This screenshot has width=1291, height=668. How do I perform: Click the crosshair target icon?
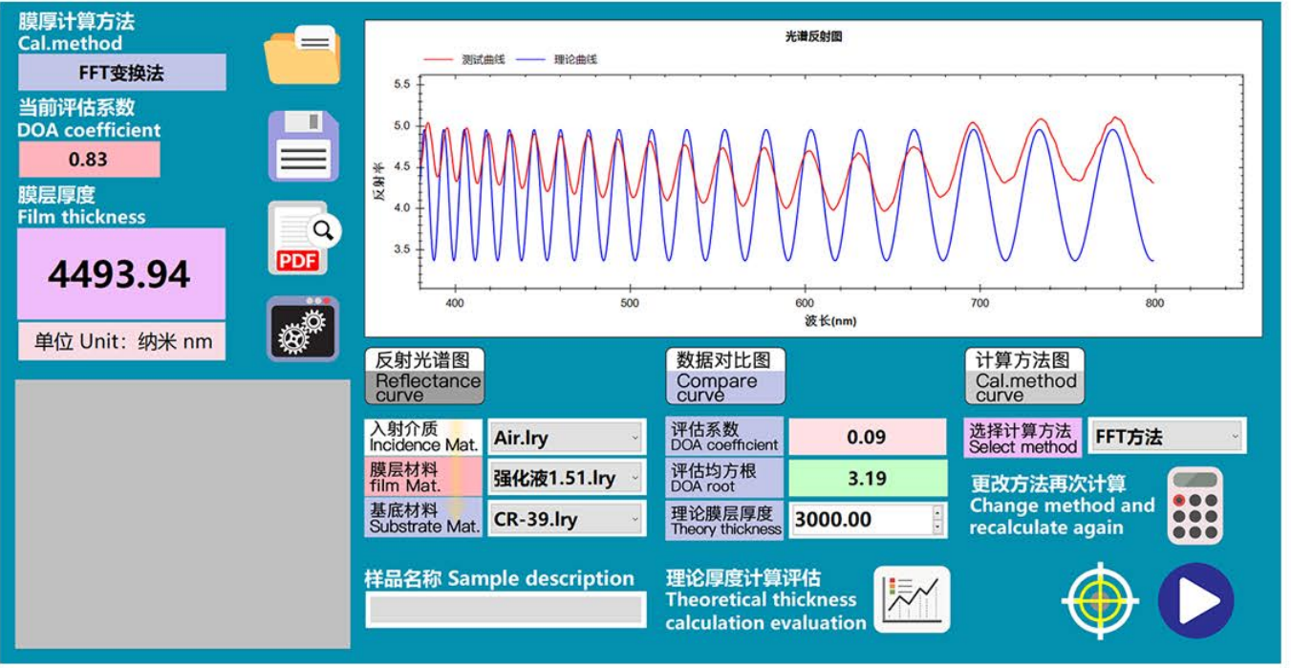pyautogui.click(x=1101, y=601)
